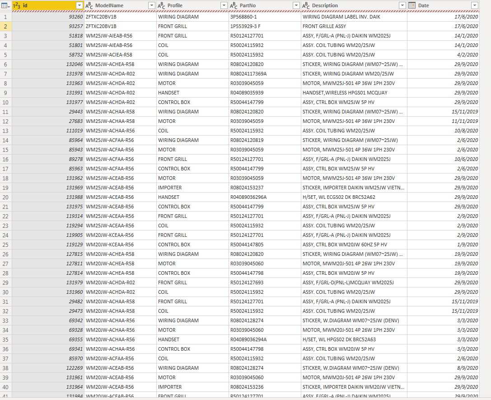The image size is (491, 400).
Task: Select row number 25 header
Action: [5, 245]
